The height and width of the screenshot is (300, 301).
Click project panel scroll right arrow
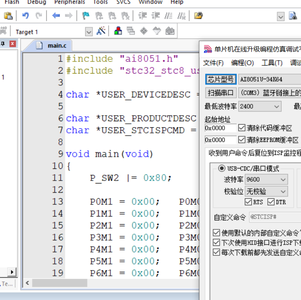12,272
